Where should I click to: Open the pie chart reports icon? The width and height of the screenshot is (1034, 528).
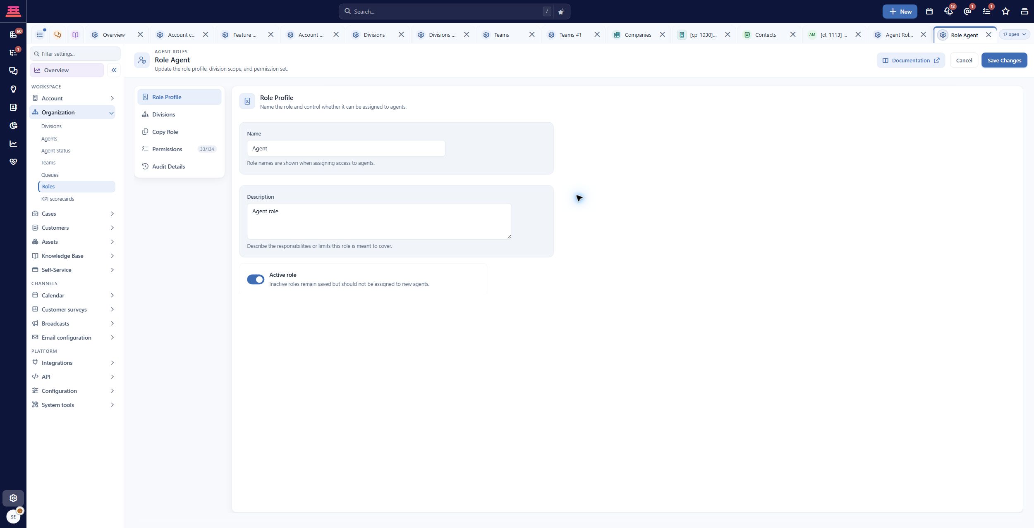[x=13, y=125]
